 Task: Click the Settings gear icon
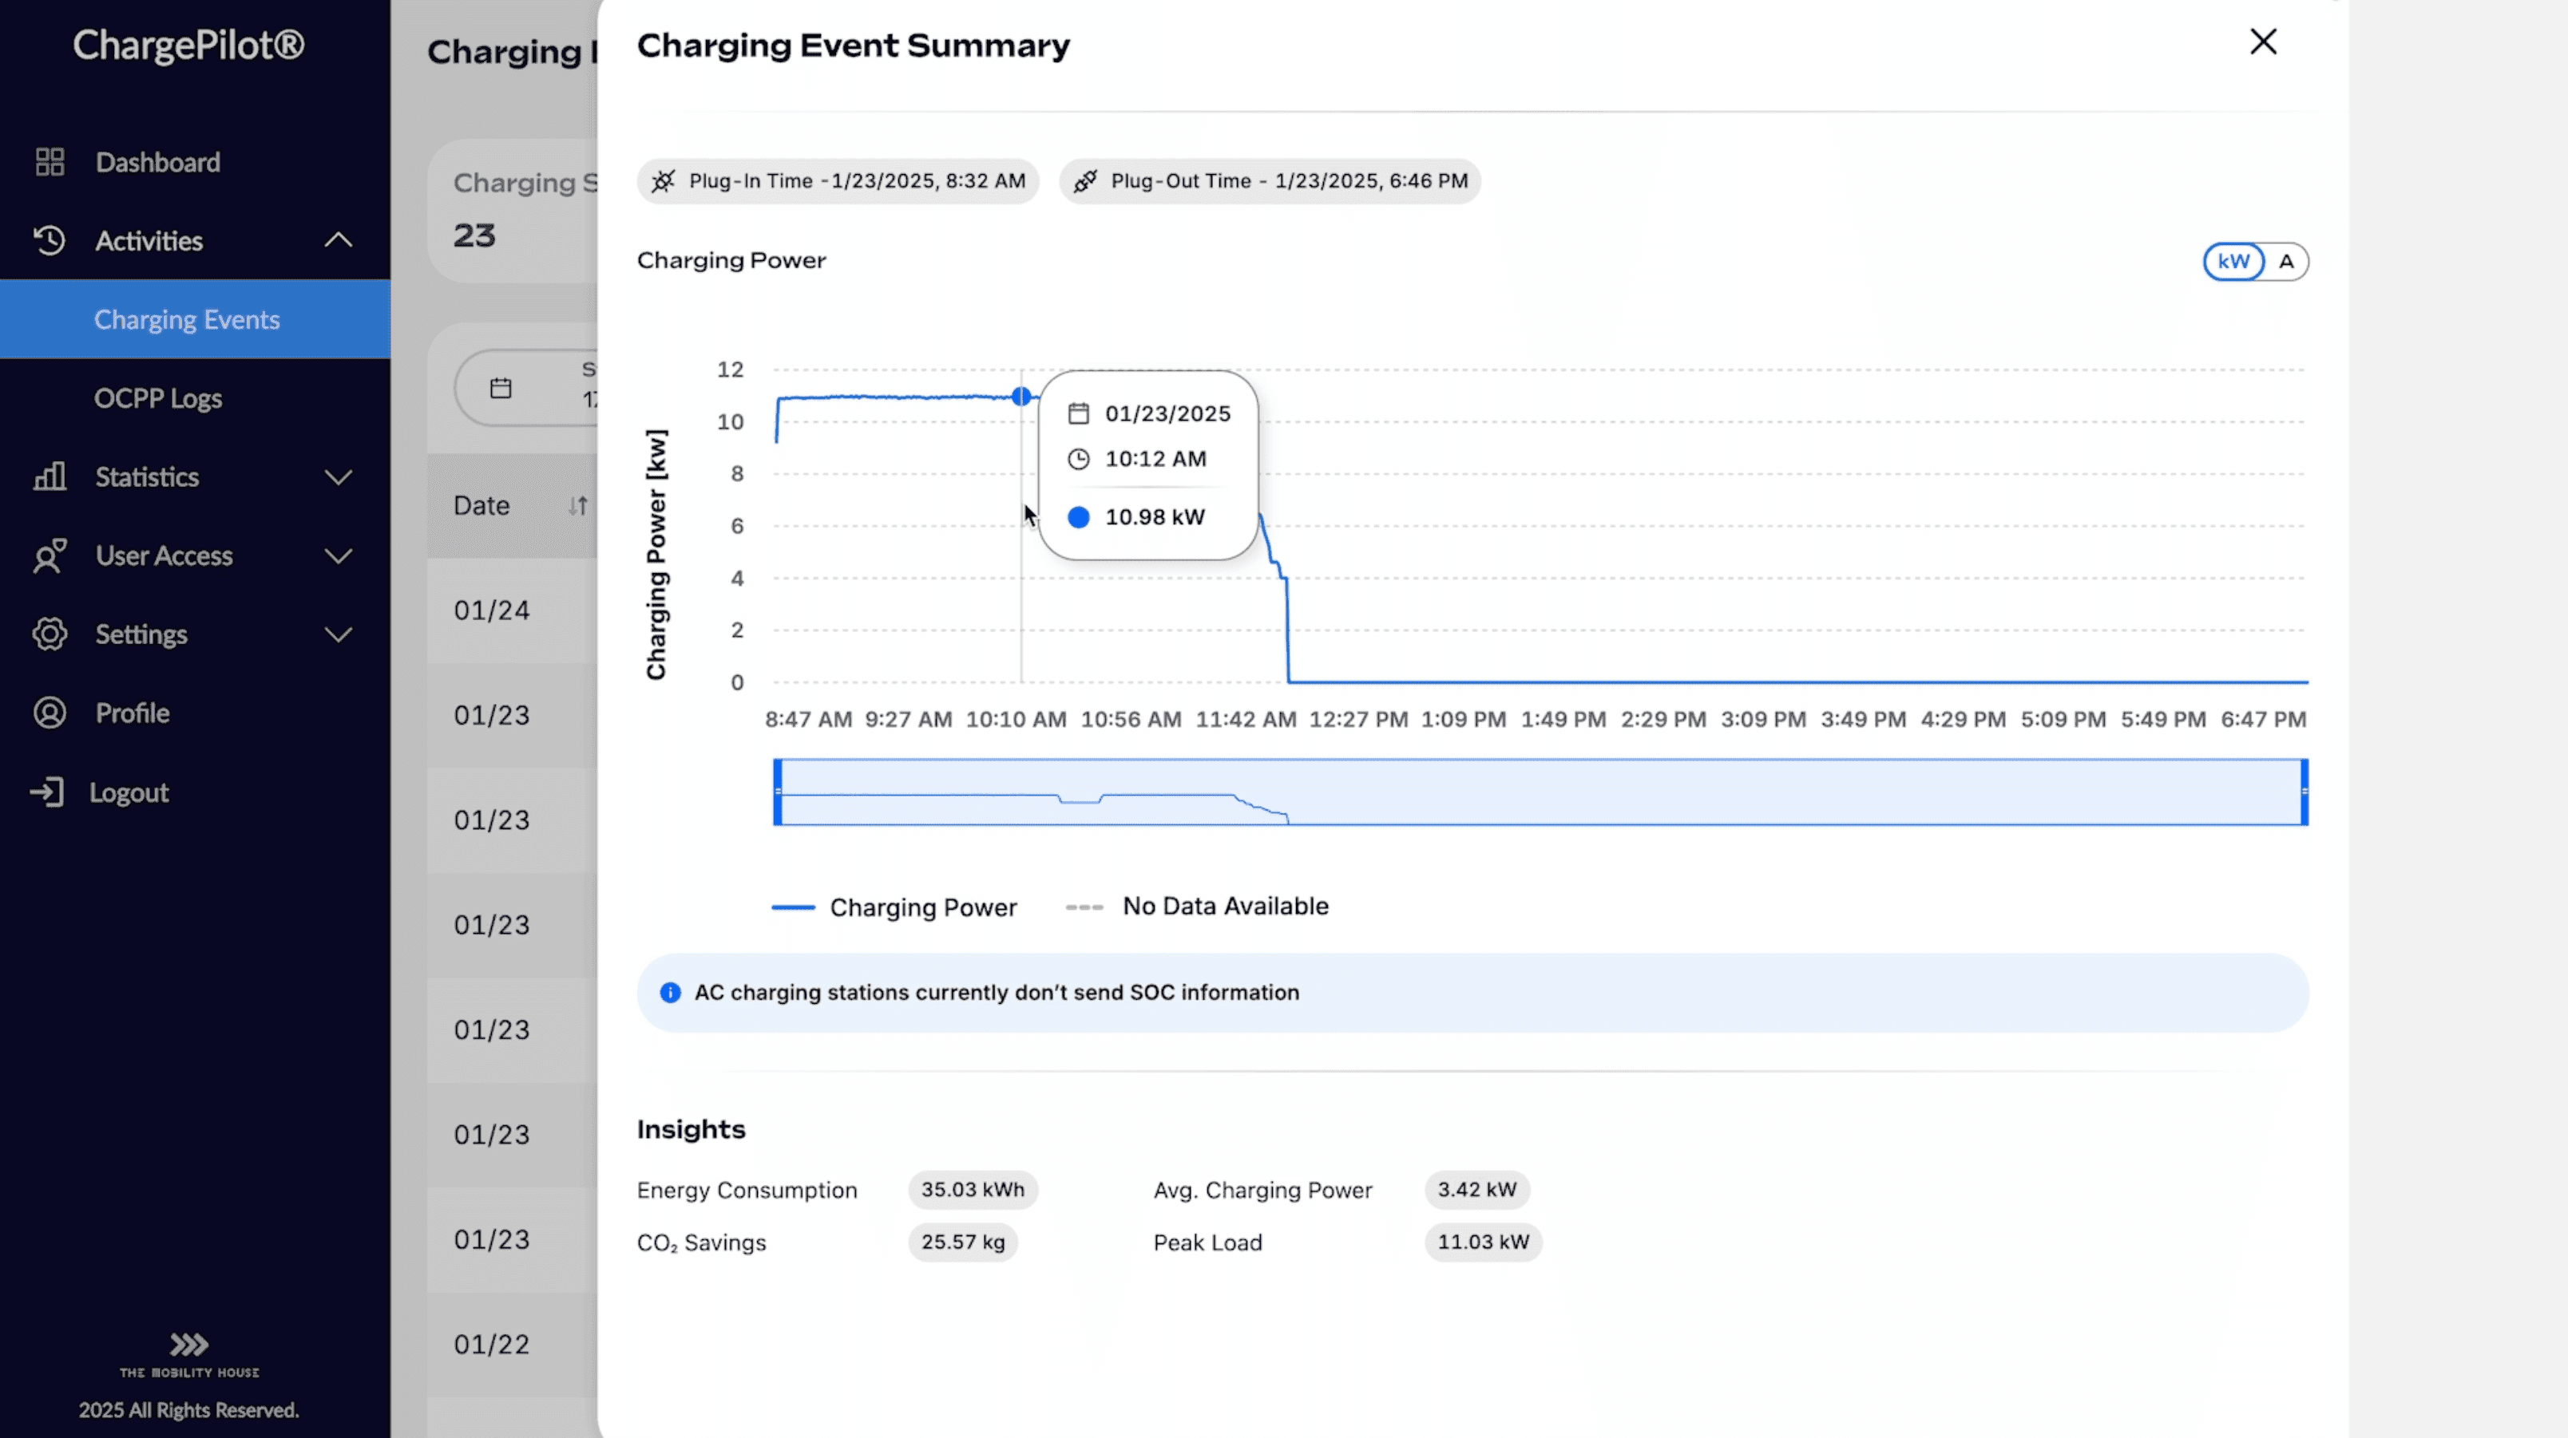(x=50, y=634)
